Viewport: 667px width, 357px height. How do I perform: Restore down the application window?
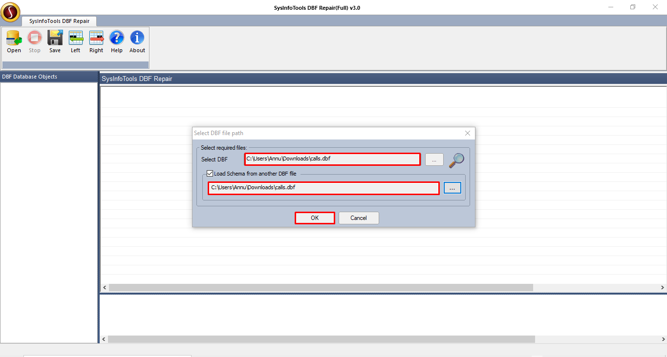(x=633, y=7)
